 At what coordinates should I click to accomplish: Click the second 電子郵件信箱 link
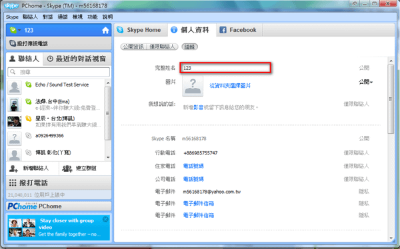[x=199, y=203]
